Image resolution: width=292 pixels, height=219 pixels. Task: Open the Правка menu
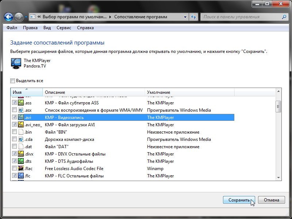[30, 28]
